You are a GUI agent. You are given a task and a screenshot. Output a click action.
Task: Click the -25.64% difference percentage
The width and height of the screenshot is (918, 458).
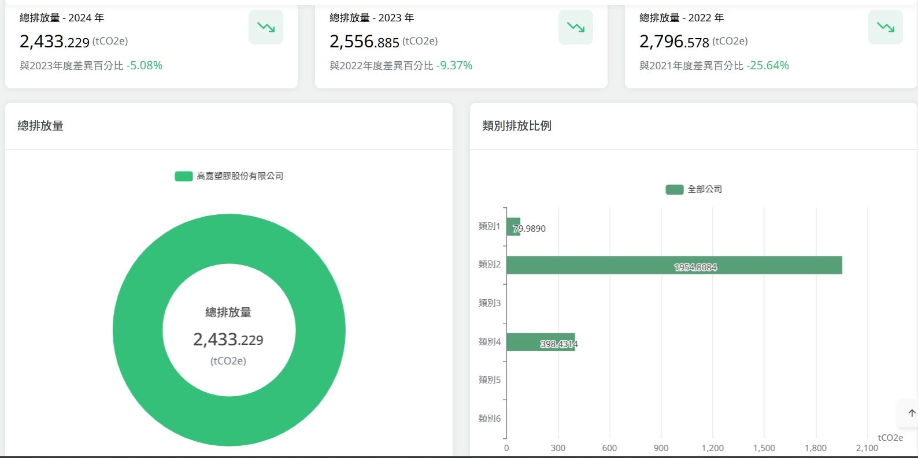click(768, 66)
